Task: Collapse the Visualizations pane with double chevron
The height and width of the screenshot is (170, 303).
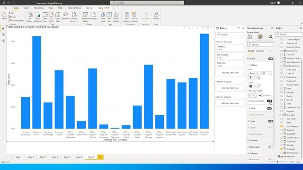Action: tap(272, 28)
